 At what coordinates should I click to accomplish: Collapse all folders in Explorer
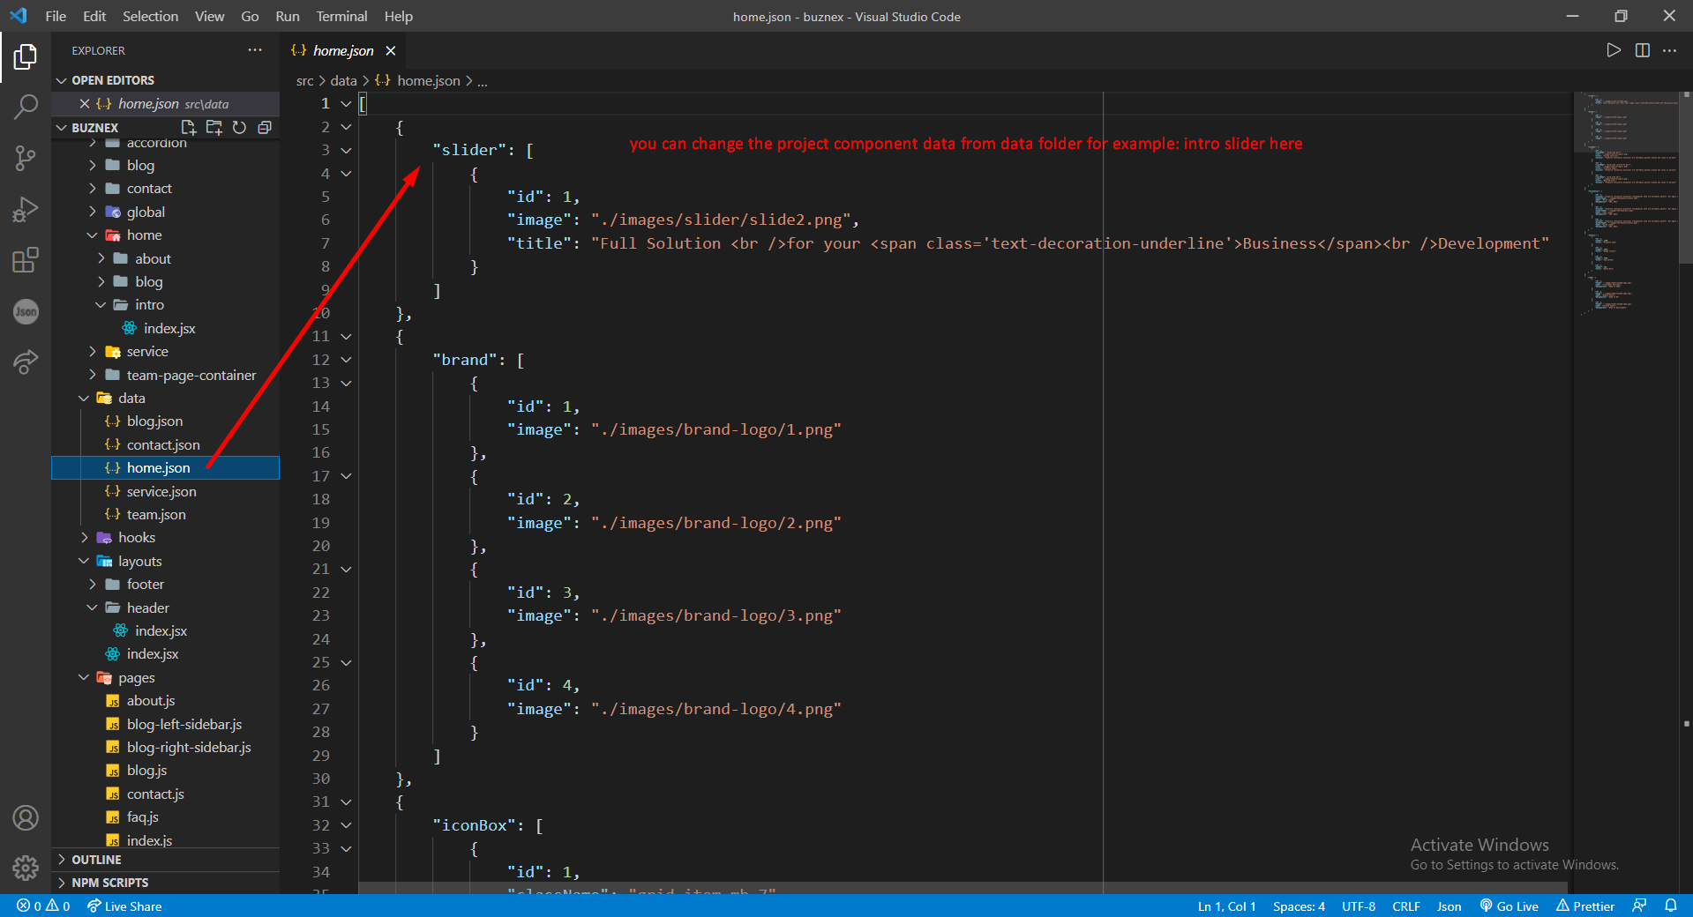point(264,128)
